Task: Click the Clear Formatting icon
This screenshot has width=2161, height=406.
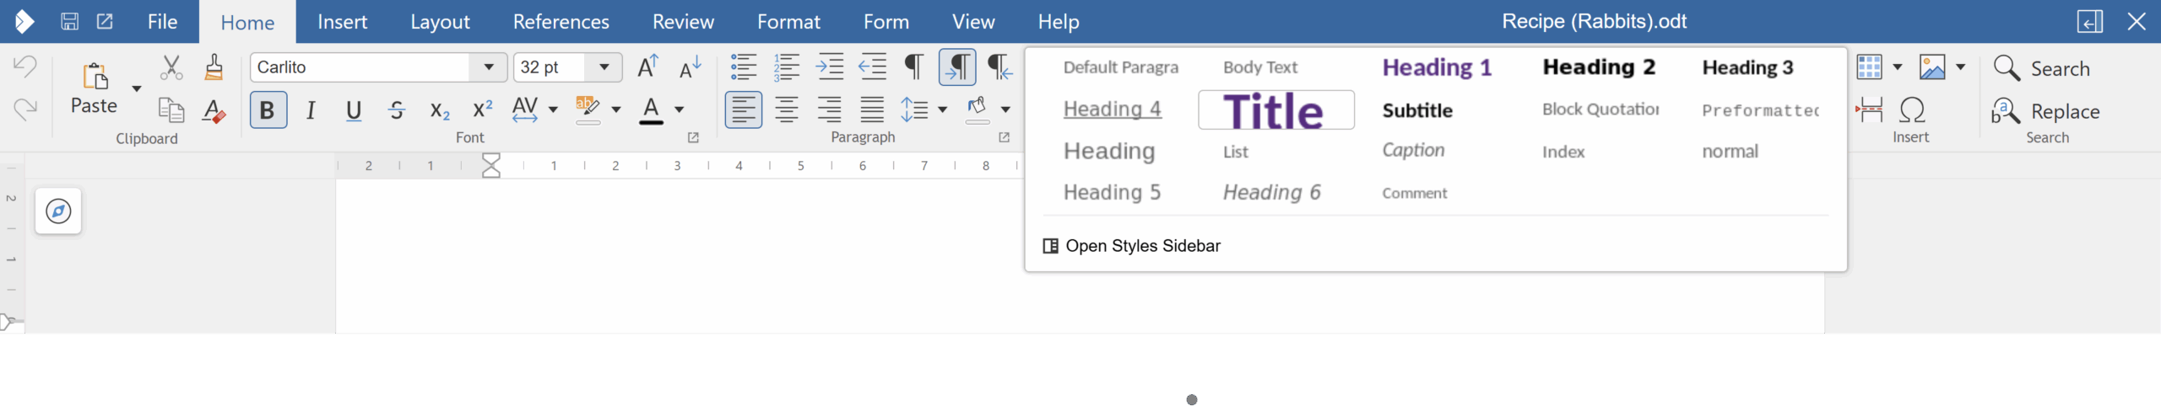Action: 214,110
